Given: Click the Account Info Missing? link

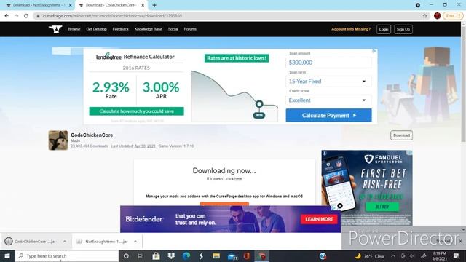Looking at the screenshot, I should coord(351,29).
